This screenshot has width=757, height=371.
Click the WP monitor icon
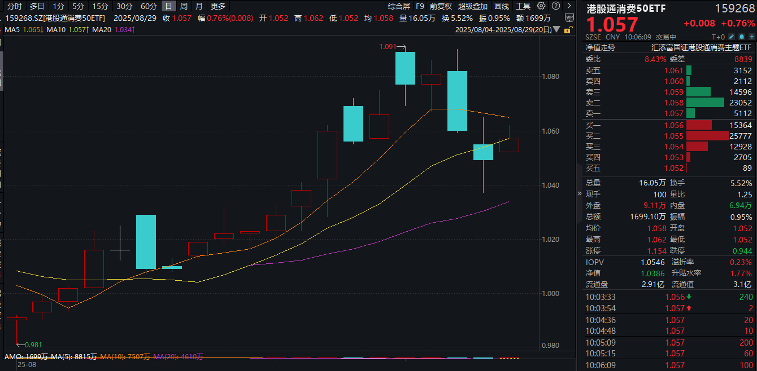pos(569,17)
